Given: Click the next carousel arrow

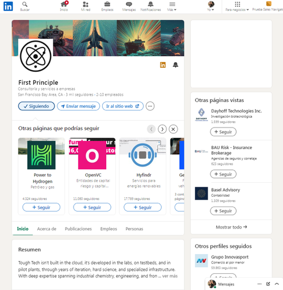Looking at the screenshot, I should click(x=162, y=129).
